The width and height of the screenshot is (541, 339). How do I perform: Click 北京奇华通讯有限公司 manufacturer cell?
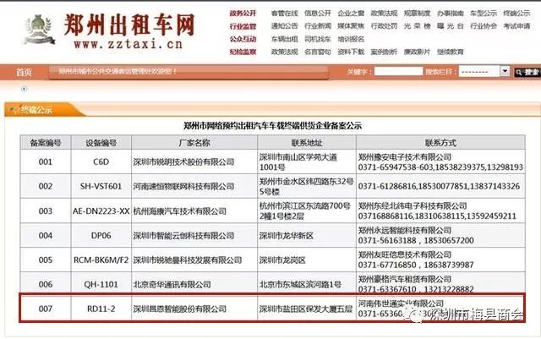click(x=194, y=284)
